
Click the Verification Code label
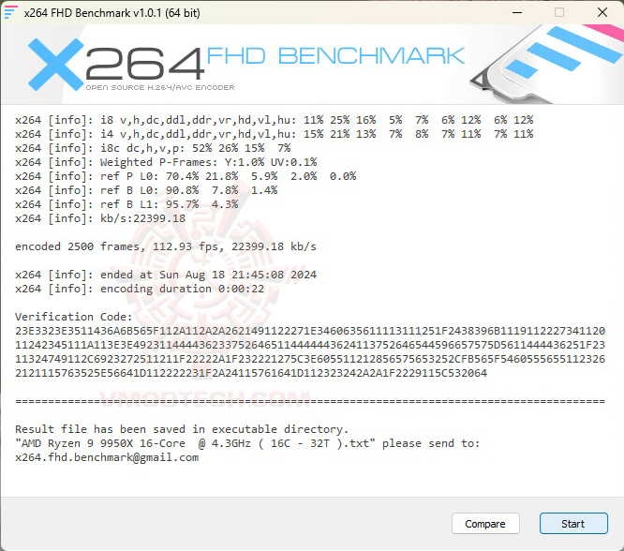point(74,317)
